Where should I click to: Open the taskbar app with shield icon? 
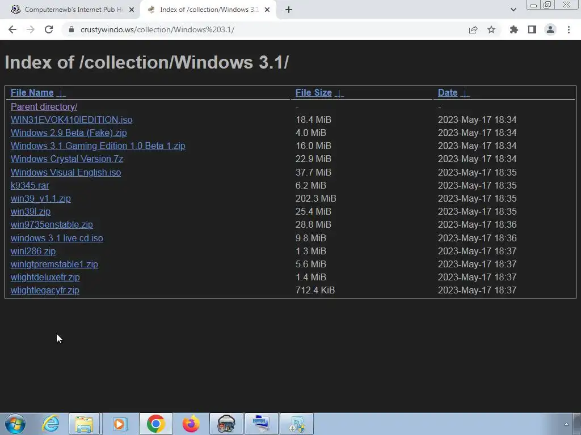[296, 424]
